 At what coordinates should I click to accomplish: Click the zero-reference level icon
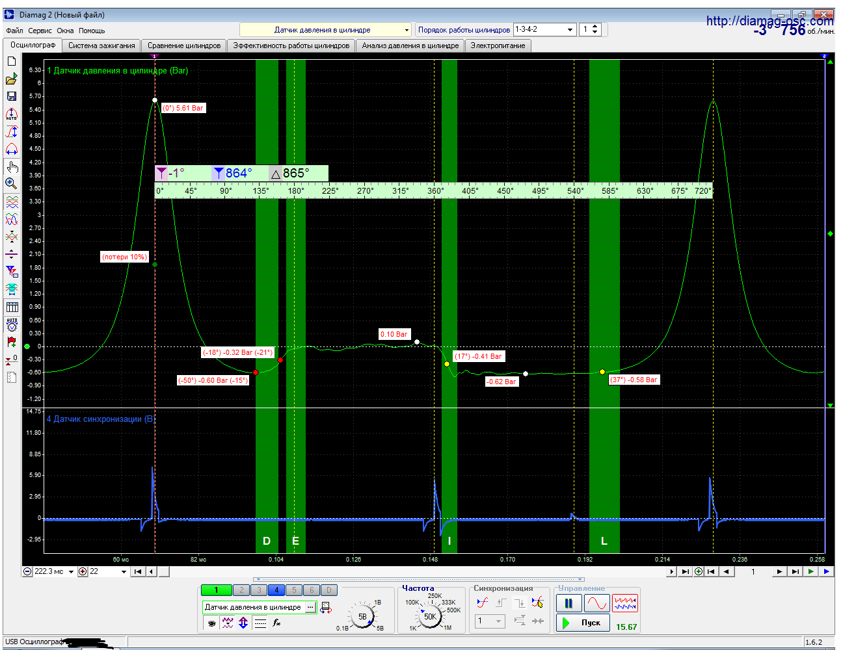pos(12,359)
